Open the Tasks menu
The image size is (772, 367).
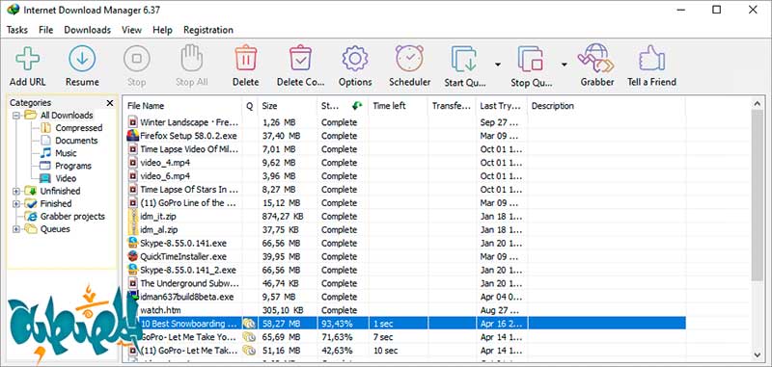point(17,30)
